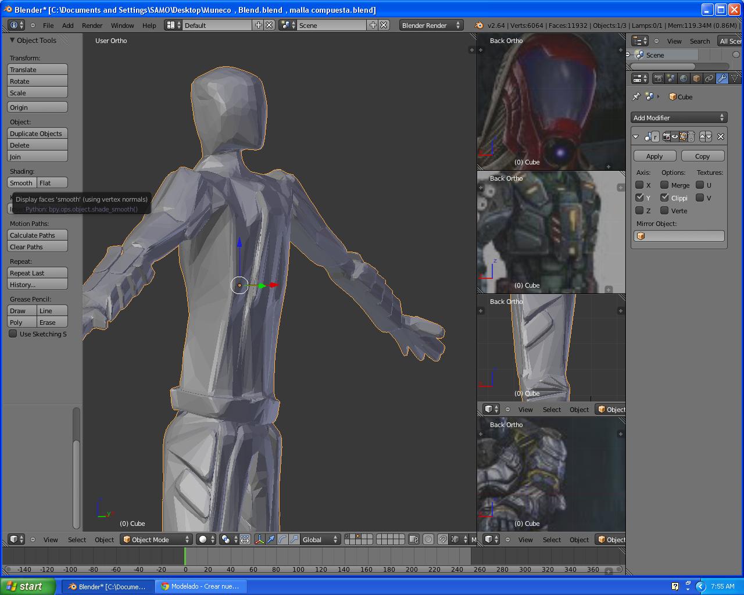744x595 pixels.
Task: Add a new scene with plus icon
Action: tap(373, 25)
